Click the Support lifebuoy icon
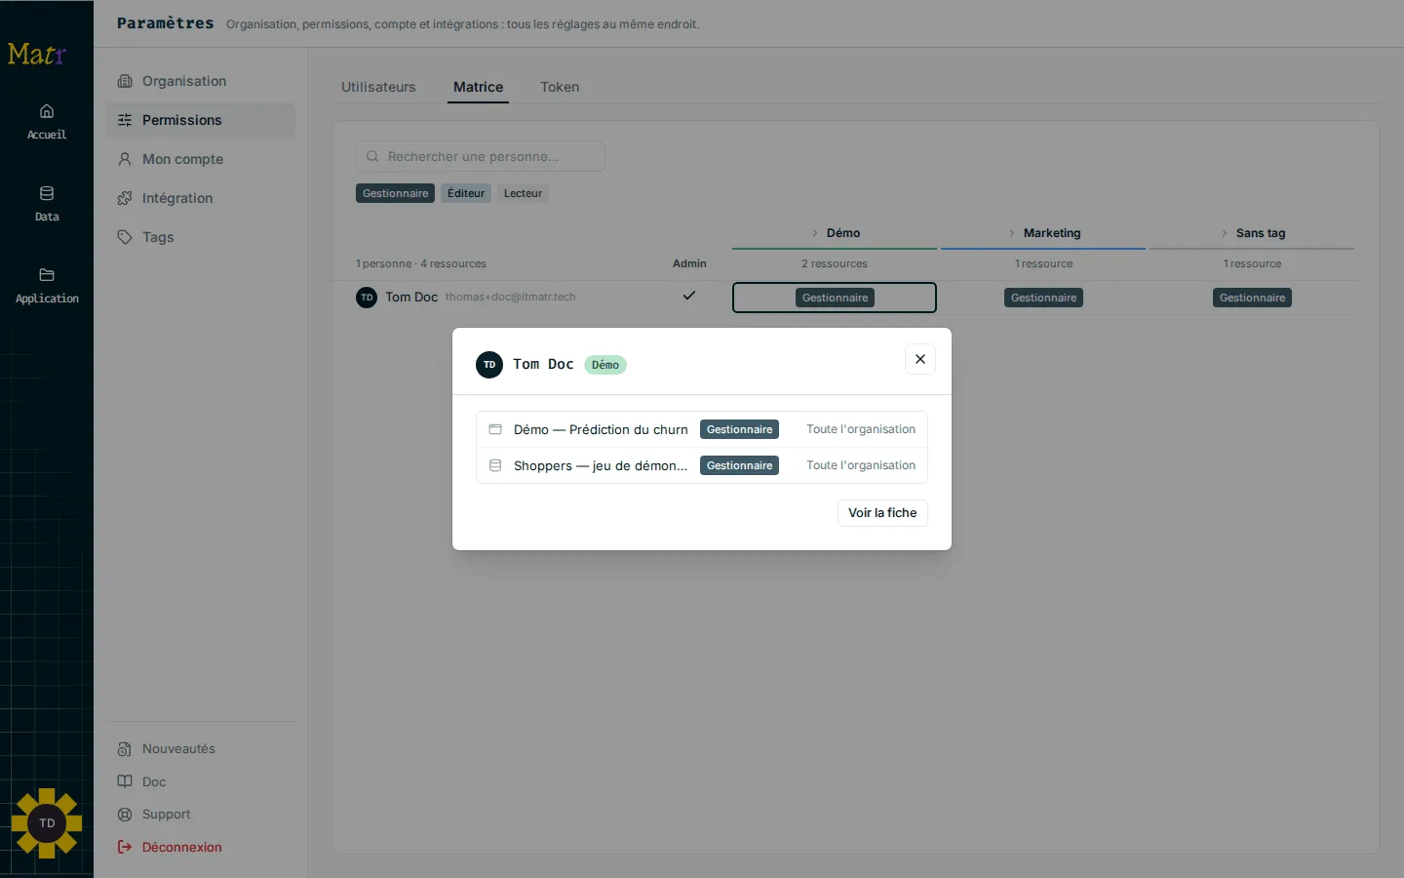1404x878 pixels. click(125, 815)
